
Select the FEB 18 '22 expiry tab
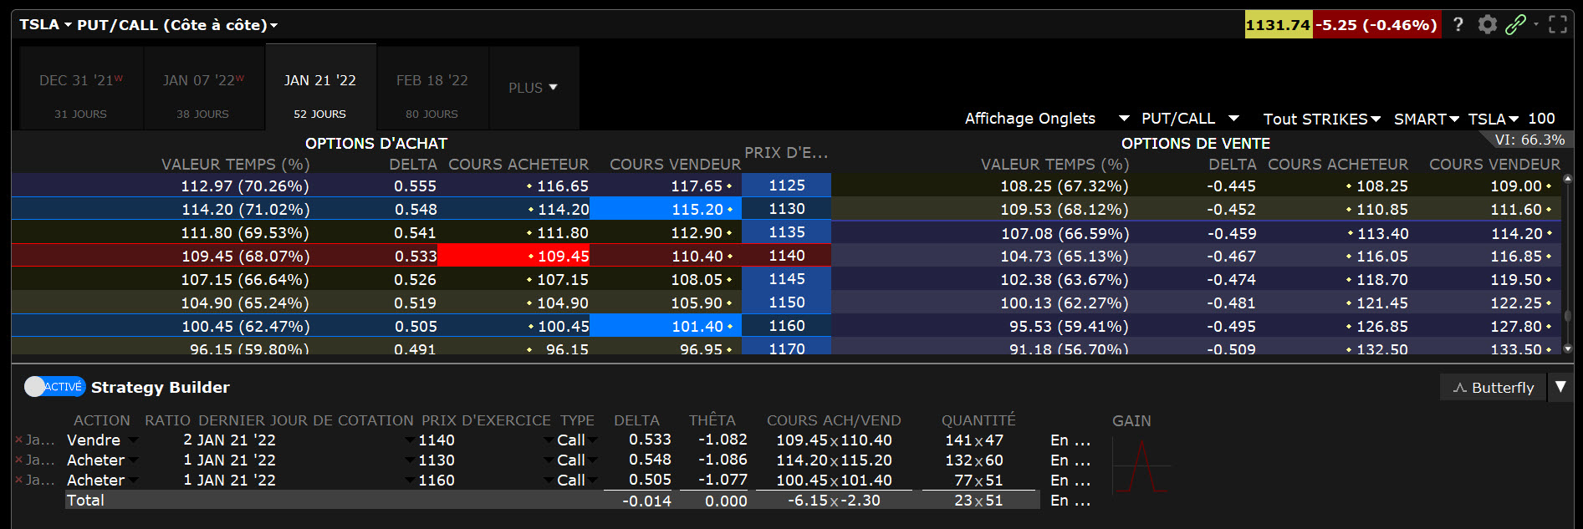coord(432,89)
